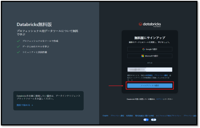Click the arrow icon after 無料で始める

[x=32, y=105]
